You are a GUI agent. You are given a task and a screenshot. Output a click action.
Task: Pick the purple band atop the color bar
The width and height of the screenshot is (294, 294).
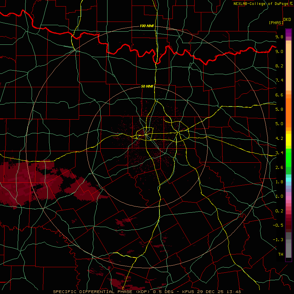coord(288,33)
